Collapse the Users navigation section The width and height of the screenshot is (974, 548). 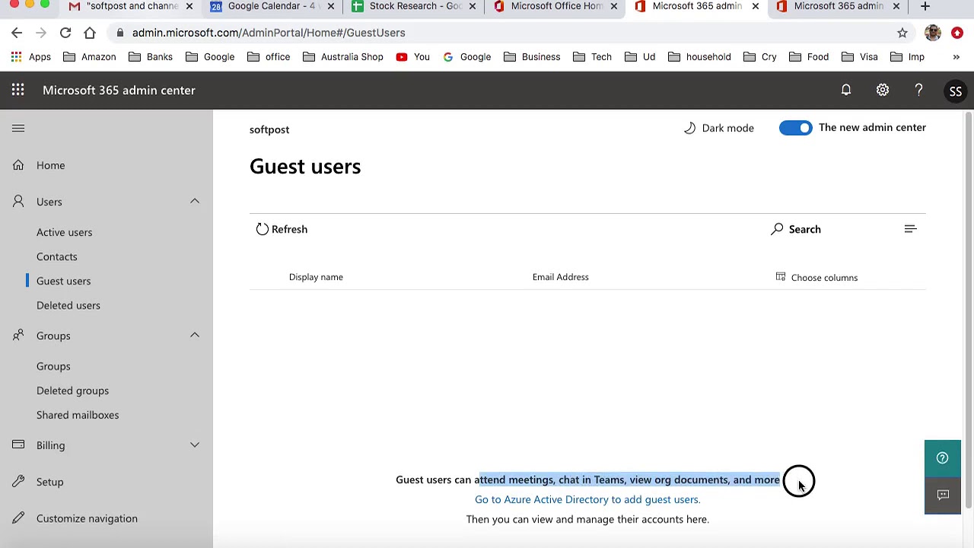(195, 202)
